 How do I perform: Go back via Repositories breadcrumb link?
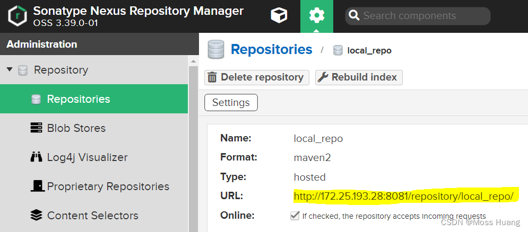[x=271, y=49]
